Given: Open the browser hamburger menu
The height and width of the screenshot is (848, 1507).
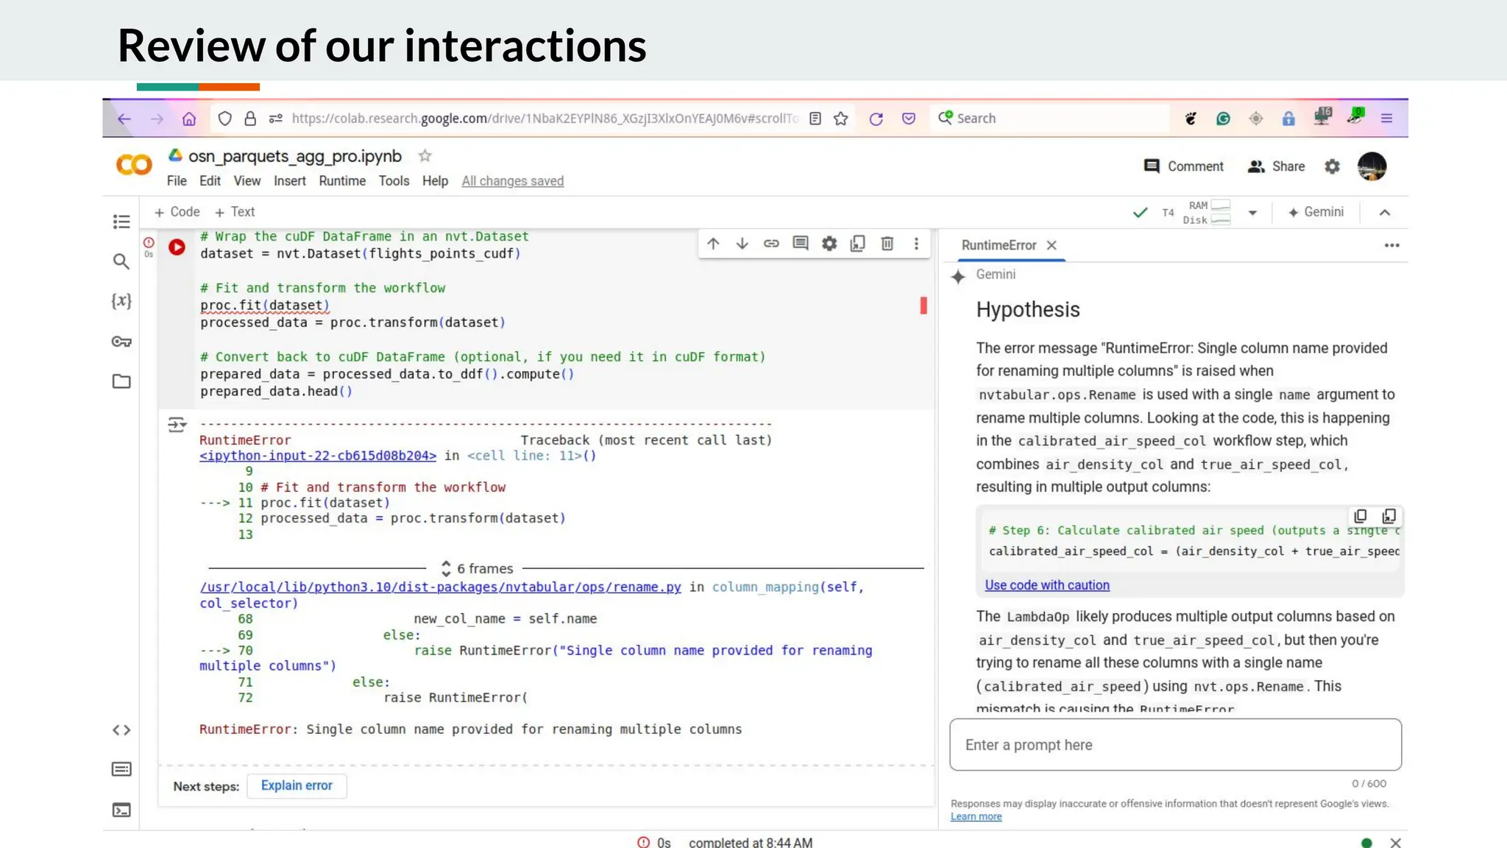Looking at the screenshot, I should point(1386,119).
